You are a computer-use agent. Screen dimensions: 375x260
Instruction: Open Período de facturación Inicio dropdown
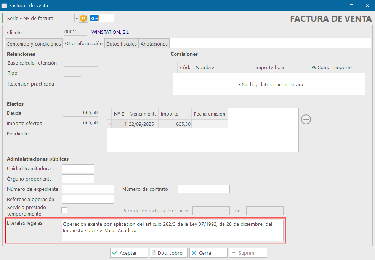click(x=211, y=211)
